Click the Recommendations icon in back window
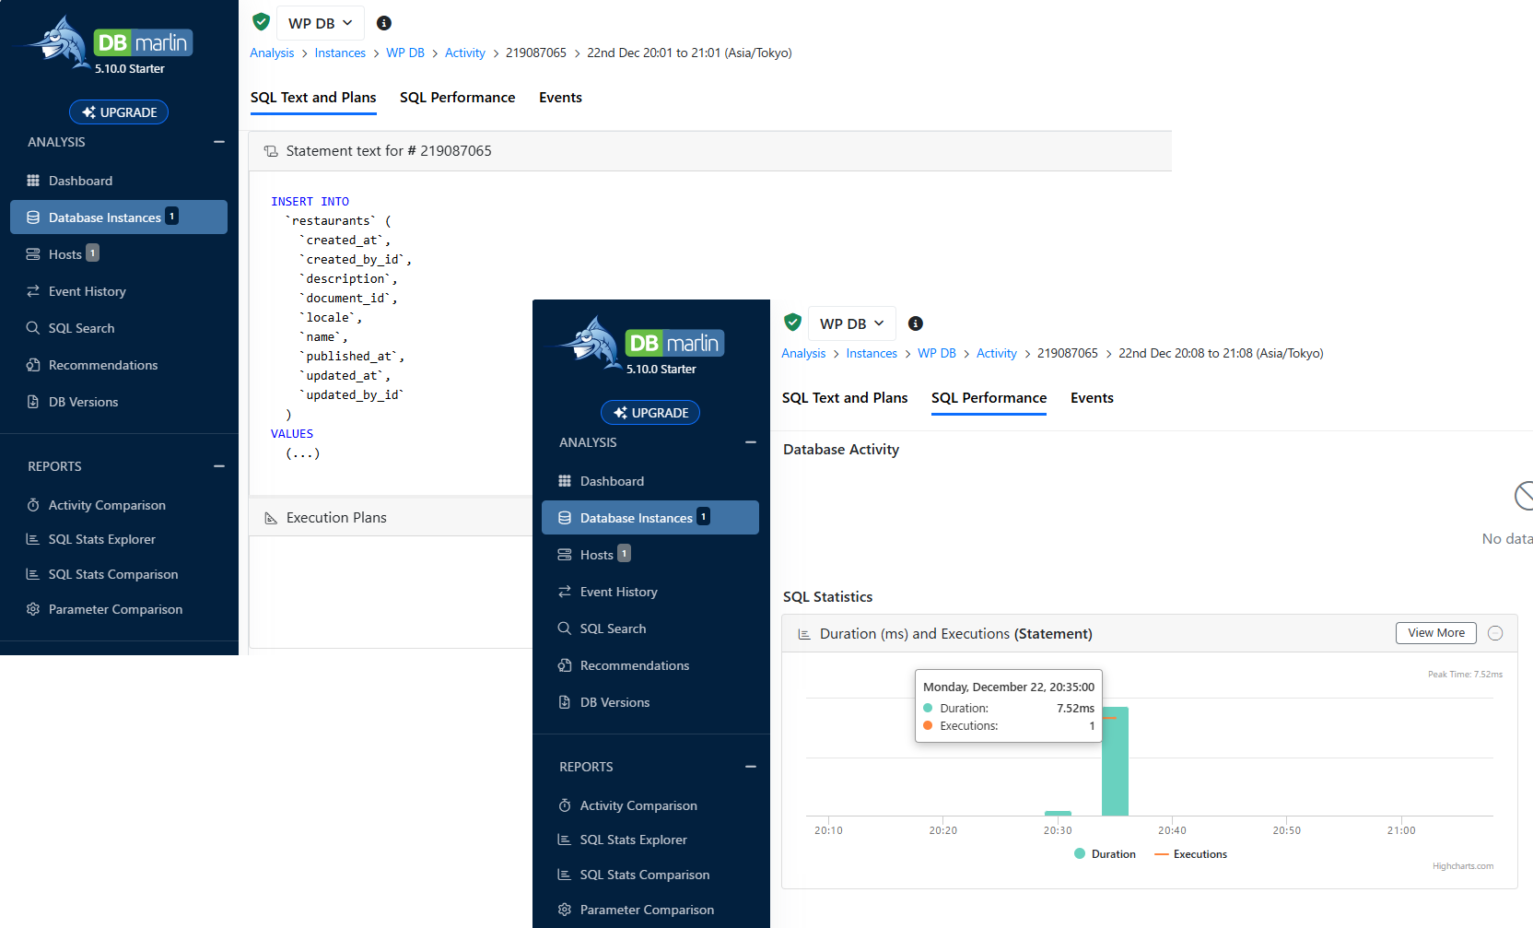 click(x=33, y=365)
